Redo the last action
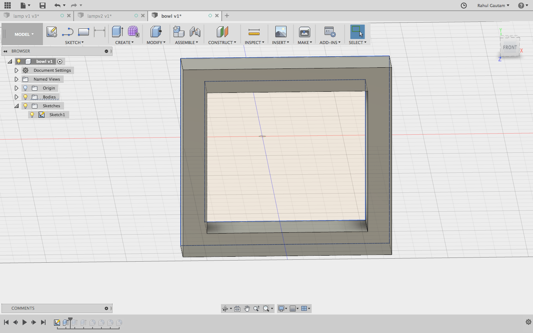 (74, 5)
